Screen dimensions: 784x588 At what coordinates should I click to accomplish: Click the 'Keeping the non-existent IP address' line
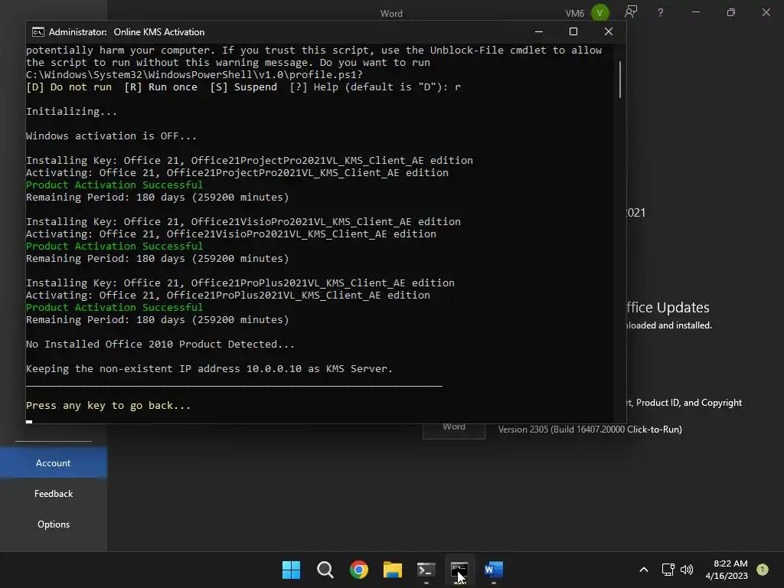coord(209,368)
